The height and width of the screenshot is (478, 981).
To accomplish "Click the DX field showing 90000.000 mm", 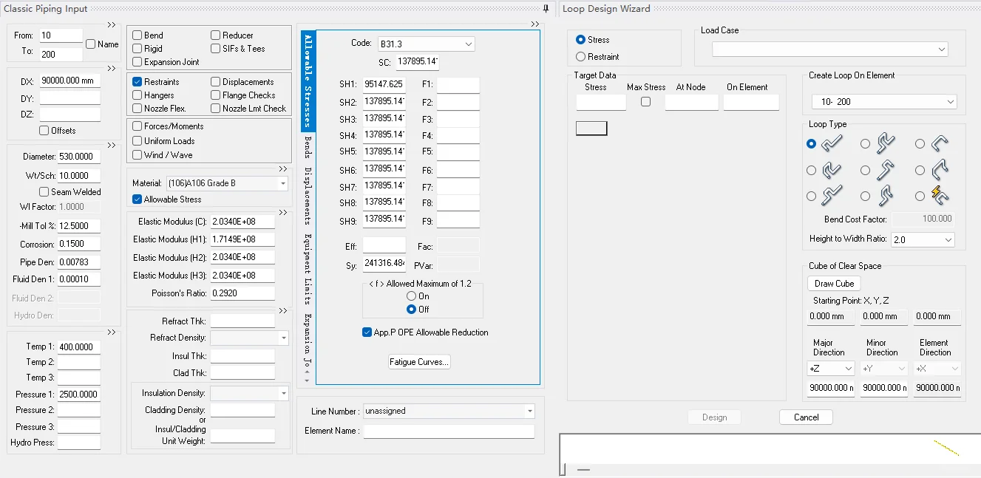I will [70, 81].
